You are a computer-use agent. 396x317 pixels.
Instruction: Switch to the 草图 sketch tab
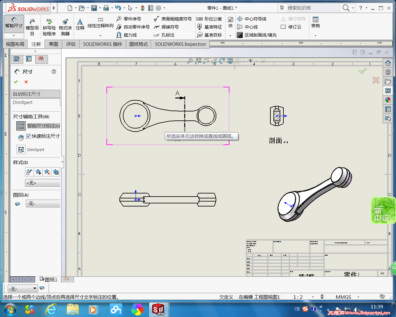(x=54, y=44)
